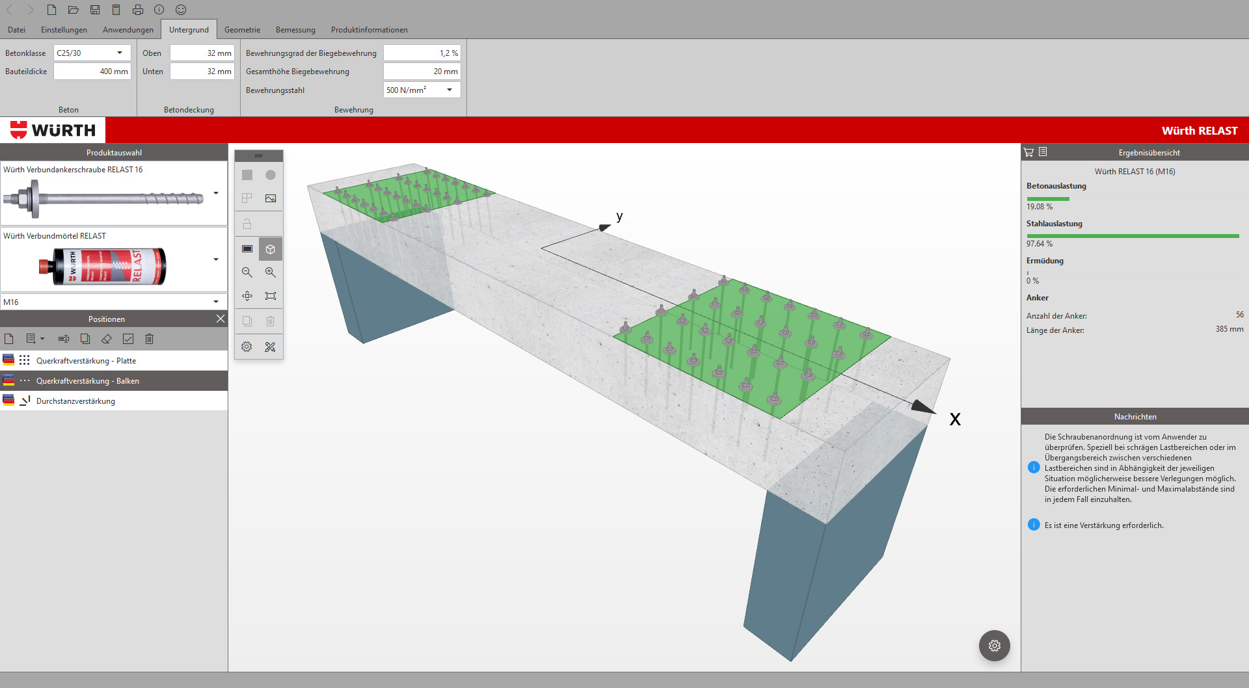The height and width of the screenshot is (688, 1249).
Task: Edit Bewehrungsgrad 1,2 % field
Action: point(422,53)
